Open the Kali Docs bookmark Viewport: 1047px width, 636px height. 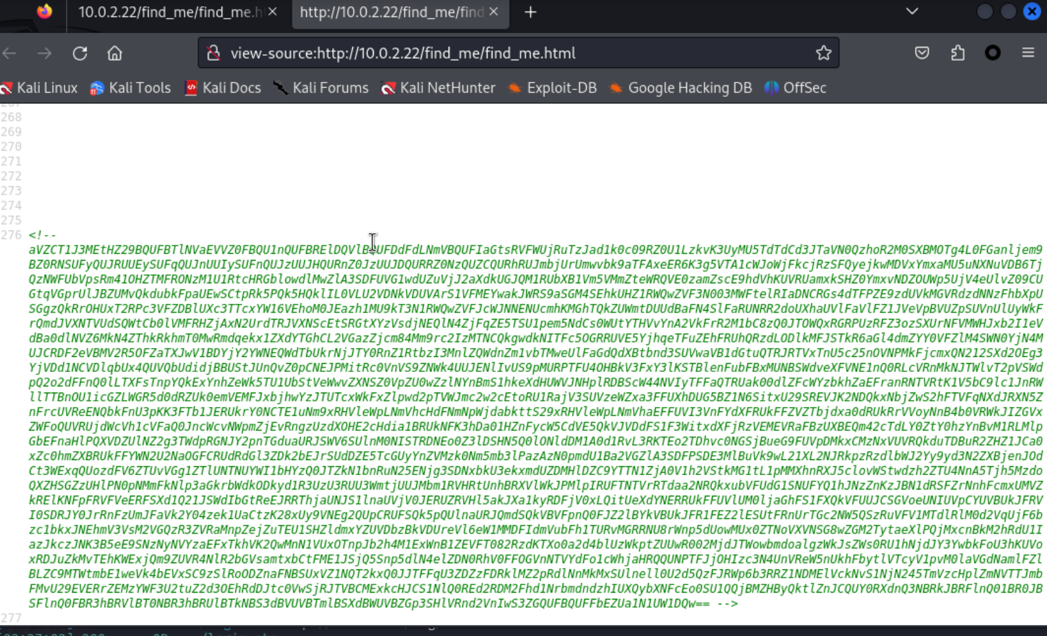(x=223, y=88)
